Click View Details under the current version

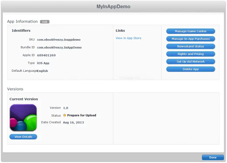coord(23,137)
